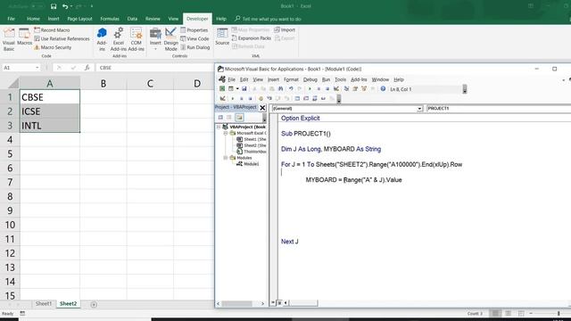Screen dimensions: 571x321
Task: Switch to the Home ribbon tab
Action: pos(33,19)
